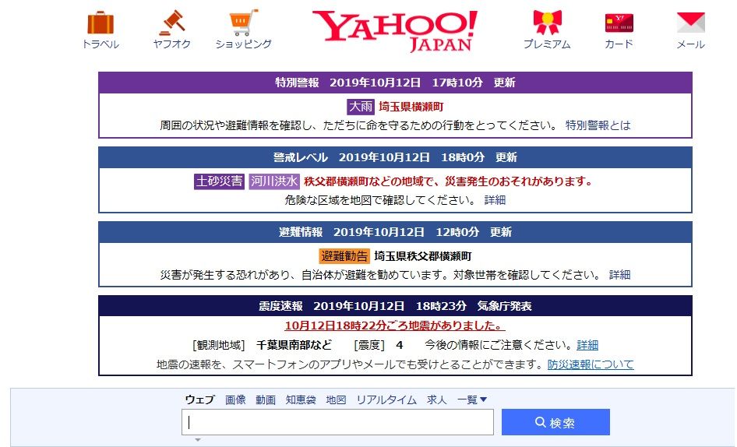
Task: Click the 防災速報について link
Action: click(591, 364)
